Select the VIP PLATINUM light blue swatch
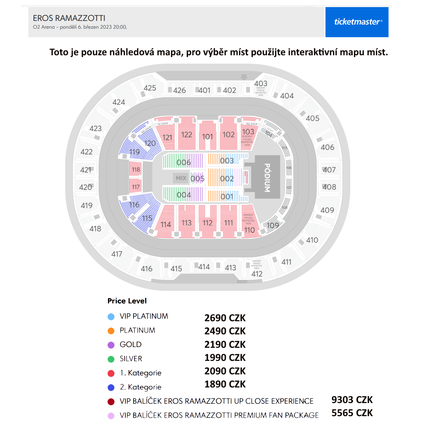This screenshot has width=425, height=425. tap(111, 317)
